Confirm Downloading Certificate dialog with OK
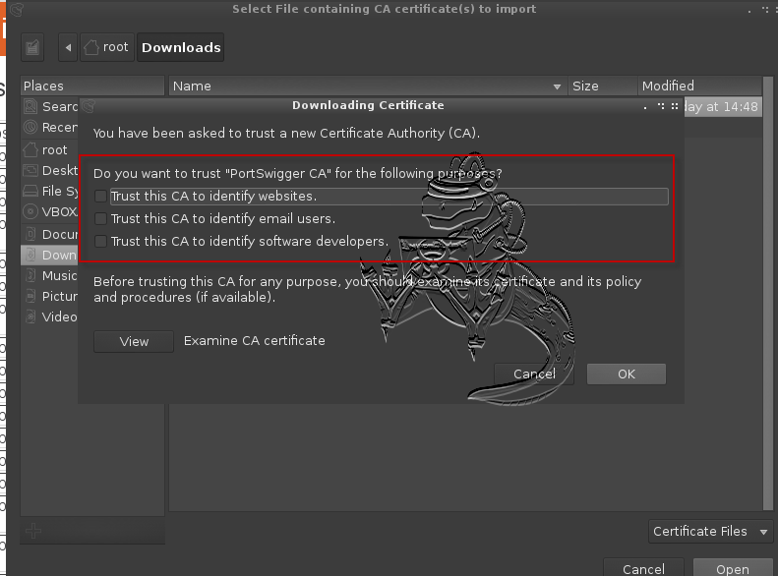778x576 pixels. [627, 374]
